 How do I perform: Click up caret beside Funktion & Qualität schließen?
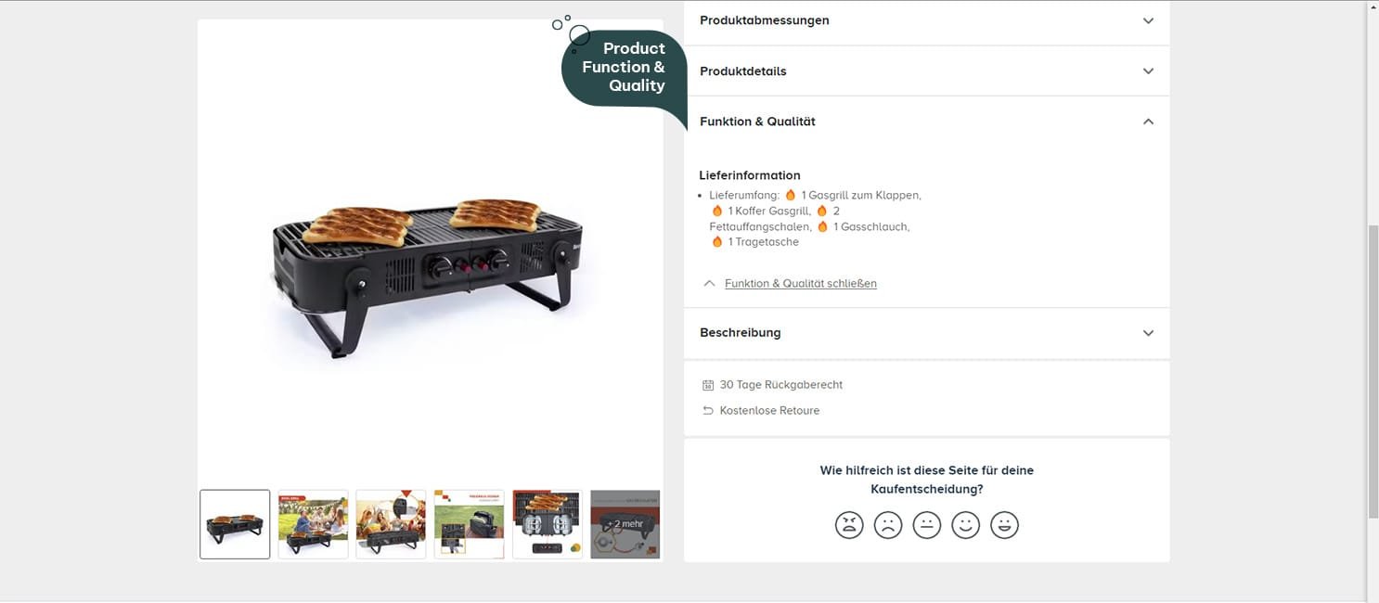[709, 283]
